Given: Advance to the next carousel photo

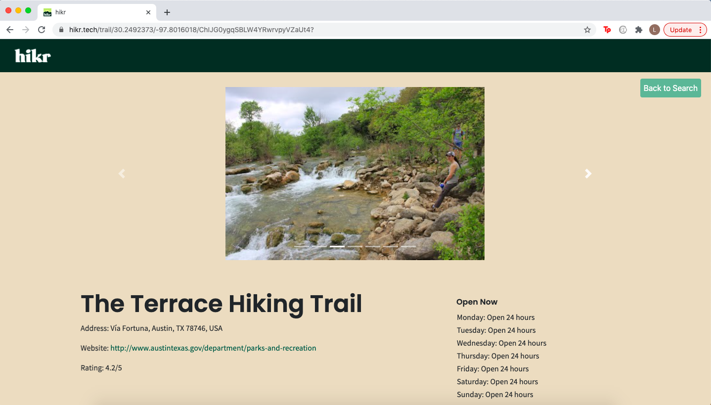Looking at the screenshot, I should pyautogui.click(x=588, y=174).
